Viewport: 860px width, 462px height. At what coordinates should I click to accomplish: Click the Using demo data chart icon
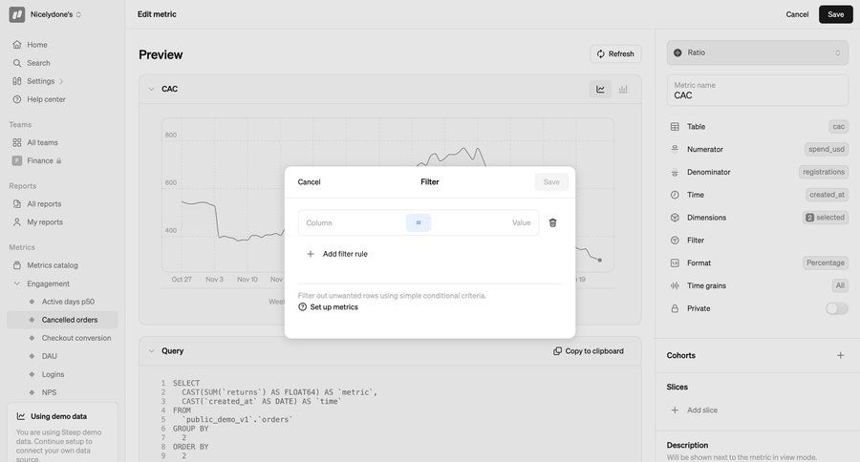tap(21, 416)
